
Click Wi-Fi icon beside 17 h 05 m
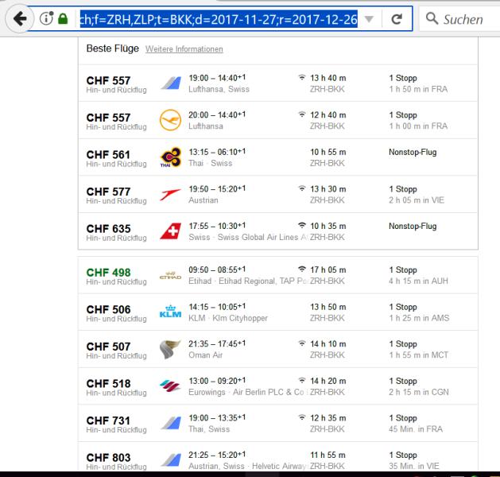coord(301,270)
